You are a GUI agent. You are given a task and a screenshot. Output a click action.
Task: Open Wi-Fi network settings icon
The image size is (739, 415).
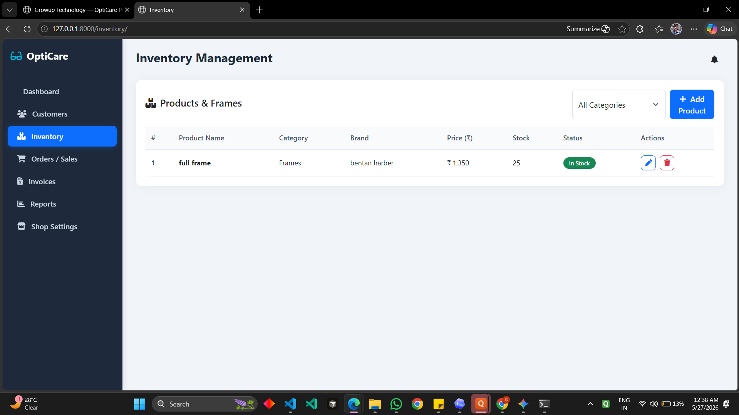click(642, 404)
